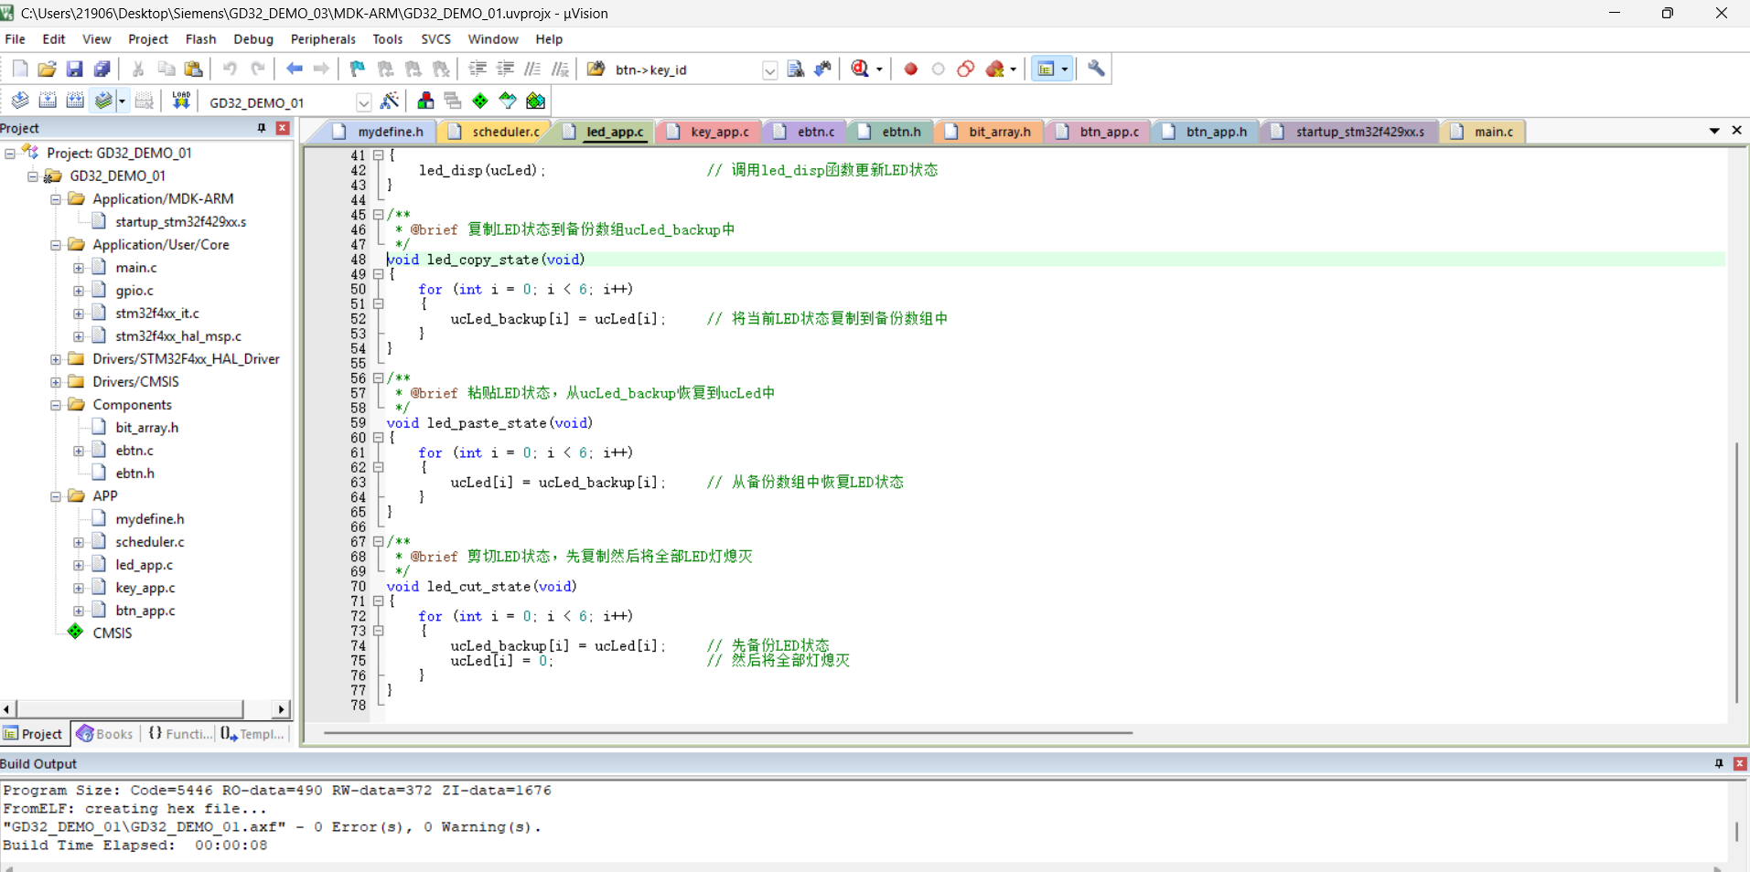Collapse the comment block at line 67
This screenshot has height=872, width=1750.
pos(378,541)
